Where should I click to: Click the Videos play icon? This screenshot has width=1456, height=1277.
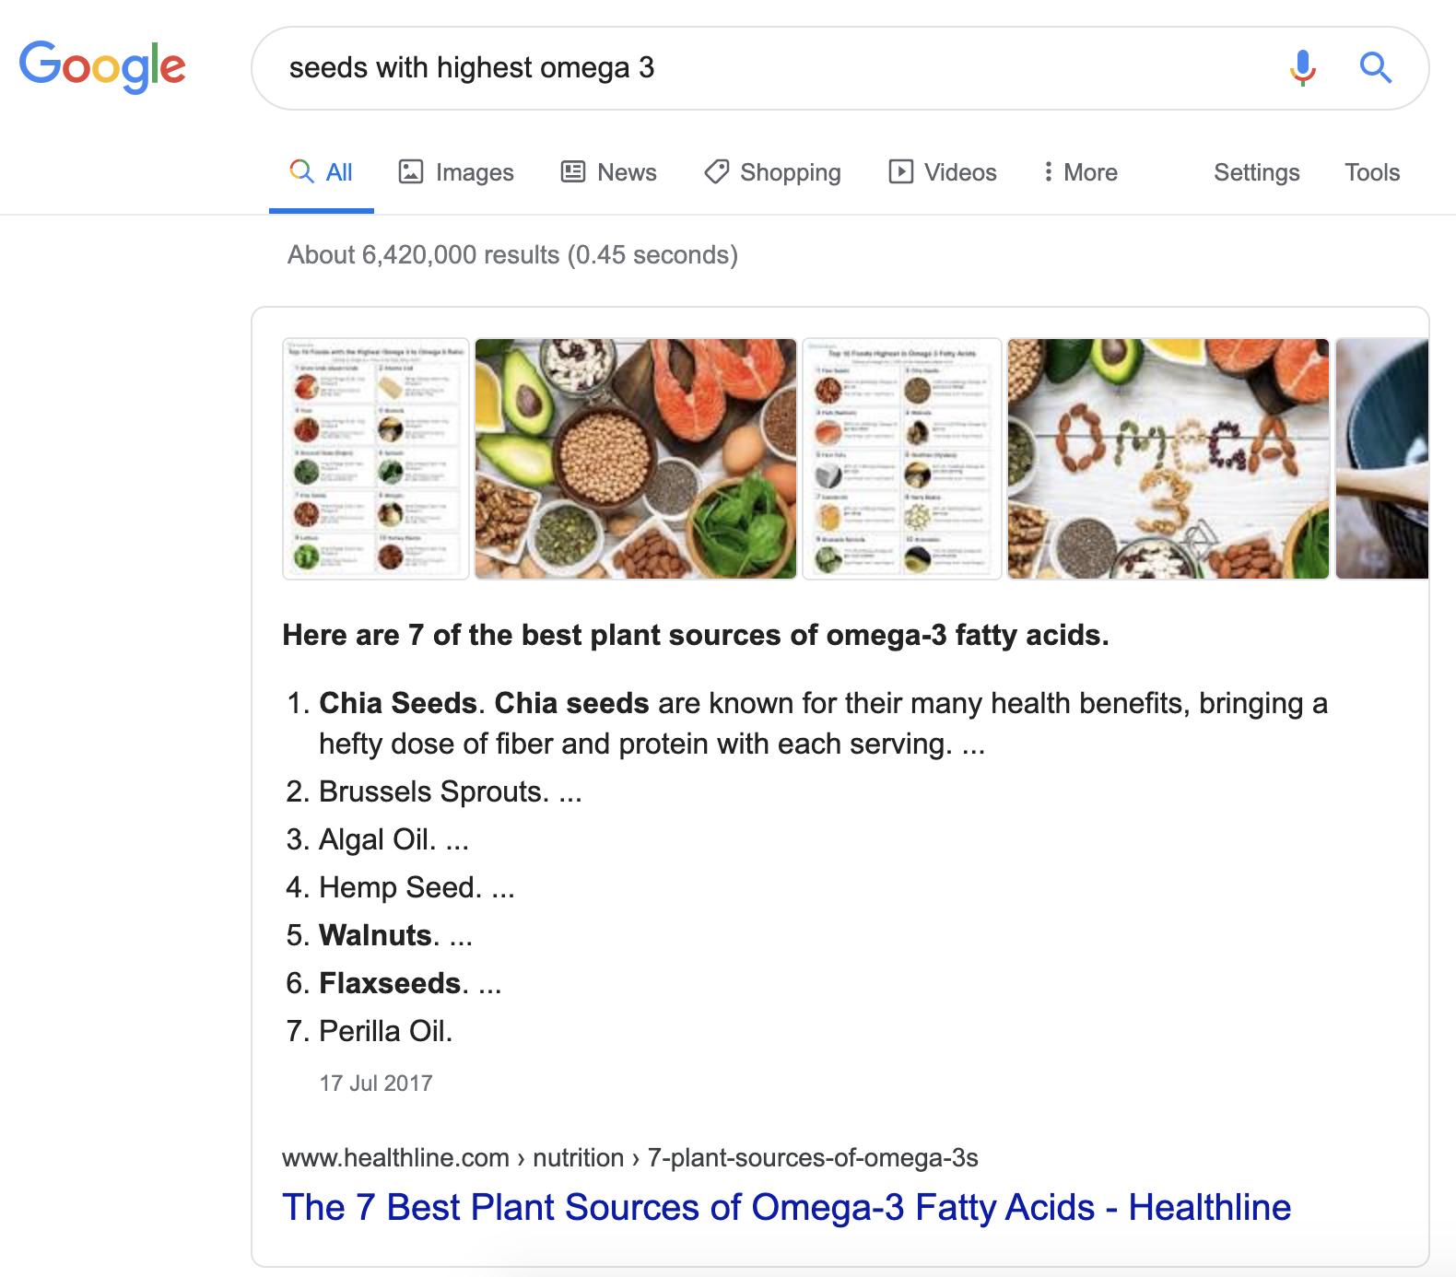902,171
